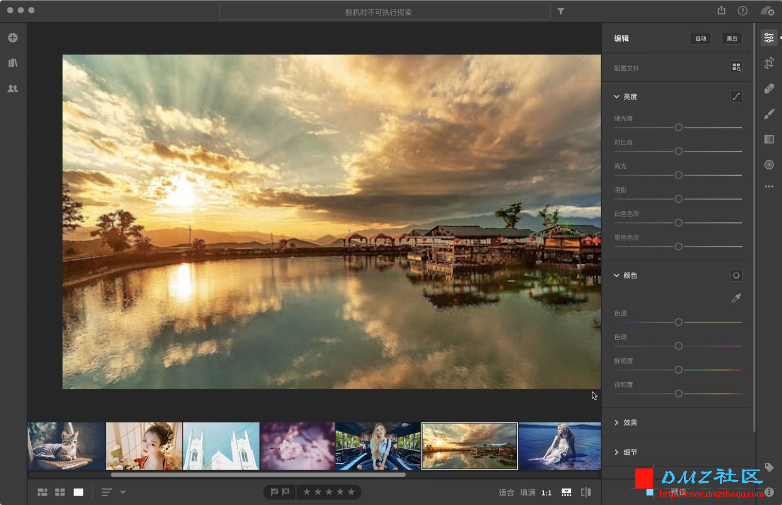Open the profile browser icon beside 配置文件
This screenshot has height=505, width=782.
click(x=736, y=67)
